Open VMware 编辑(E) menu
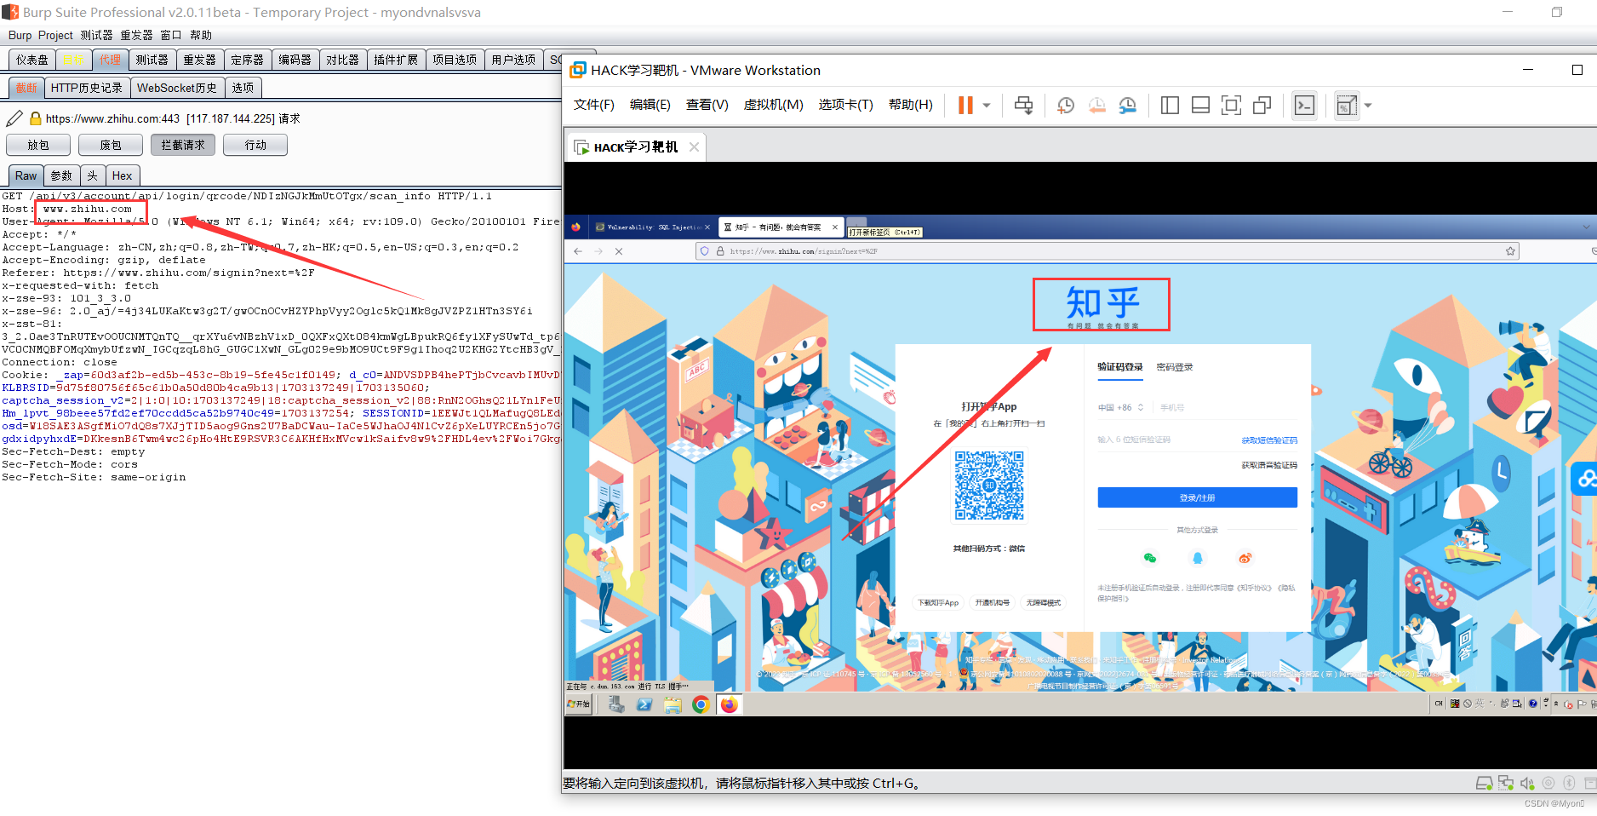This screenshot has width=1597, height=816. point(650,104)
